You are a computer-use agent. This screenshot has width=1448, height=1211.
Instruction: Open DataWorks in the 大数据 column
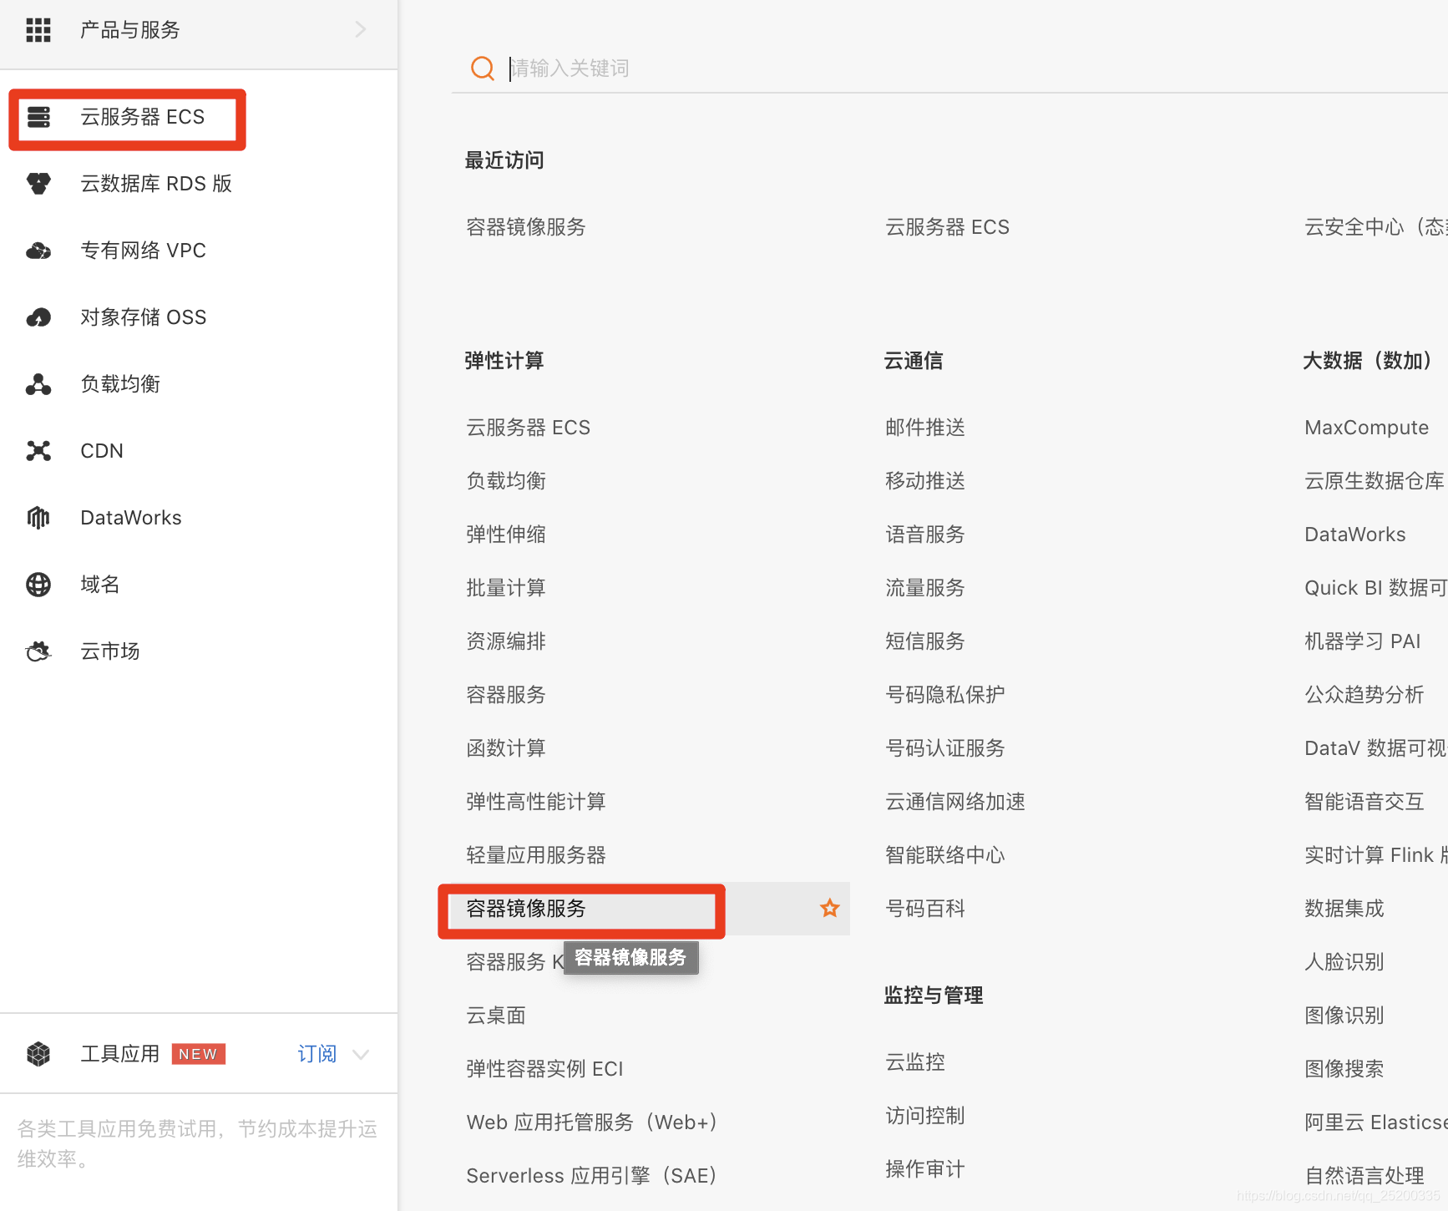1355,535
